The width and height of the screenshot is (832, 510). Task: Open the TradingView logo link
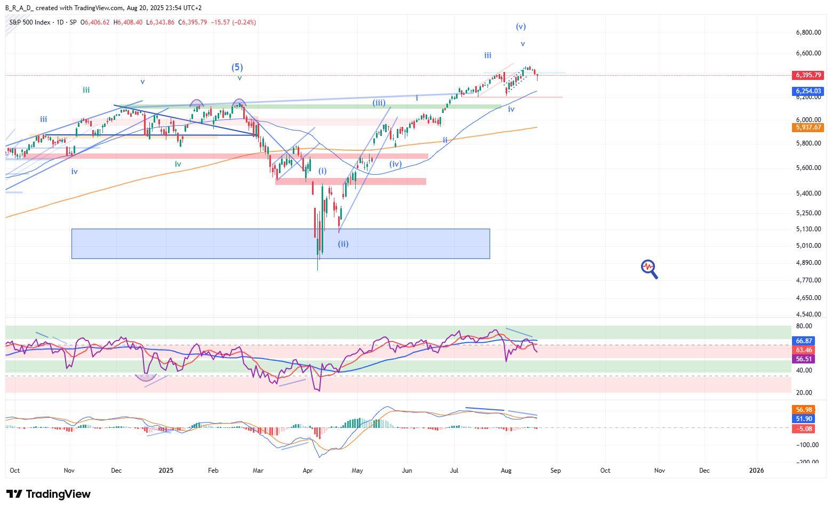49,494
